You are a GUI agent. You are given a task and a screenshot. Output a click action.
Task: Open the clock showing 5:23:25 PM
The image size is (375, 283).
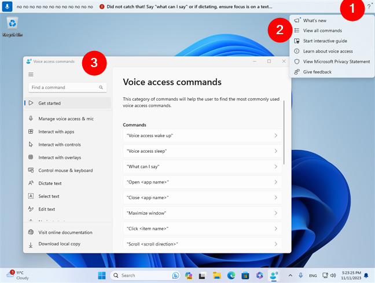coord(351,275)
